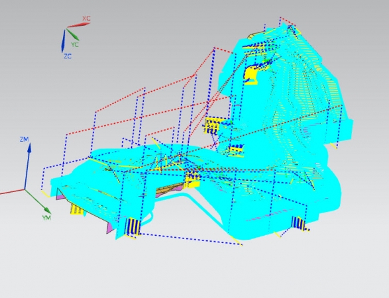Select the red XM axis line
Viewport: 389px width, 298px height.
coord(12,192)
